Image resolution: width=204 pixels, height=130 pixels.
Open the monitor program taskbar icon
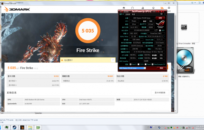tap(6, 127)
